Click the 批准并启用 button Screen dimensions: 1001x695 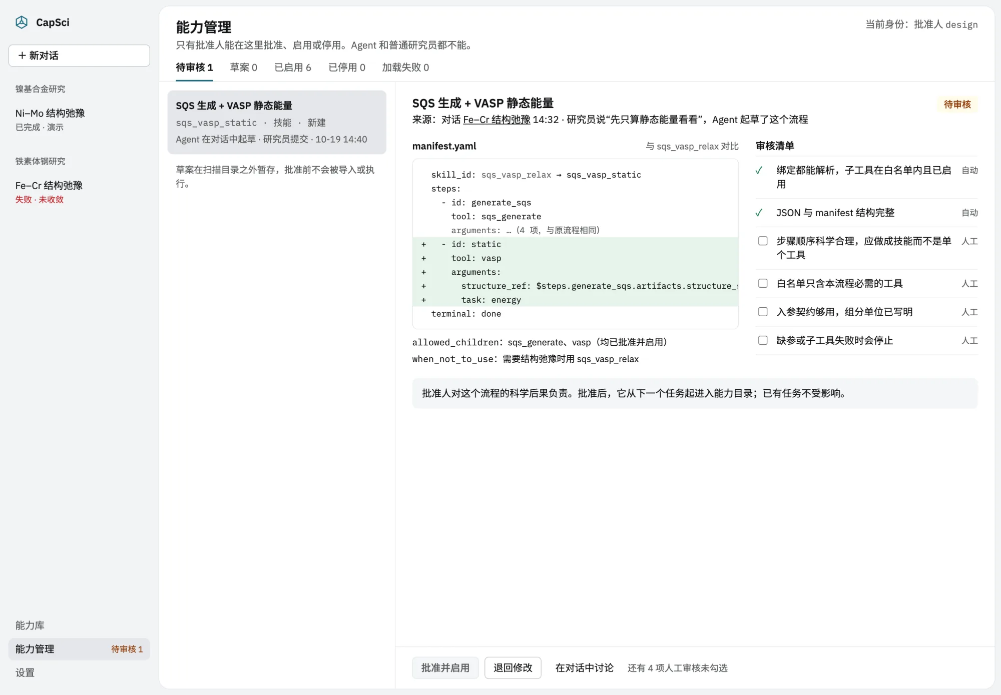click(x=445, y=668)
